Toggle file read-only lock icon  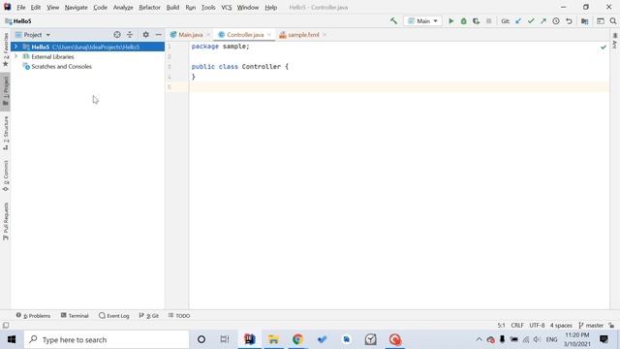[611, 326]
